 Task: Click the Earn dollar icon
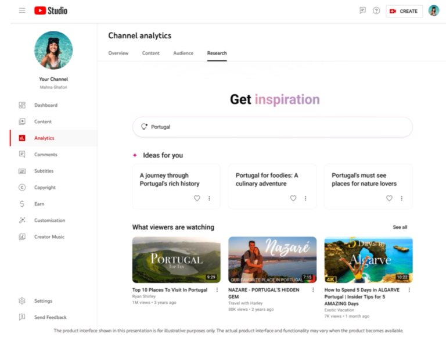[x=22, y=204]
